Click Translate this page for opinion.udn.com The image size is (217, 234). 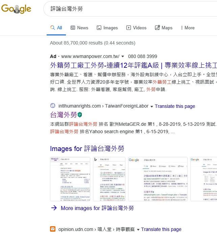point(161,229)
